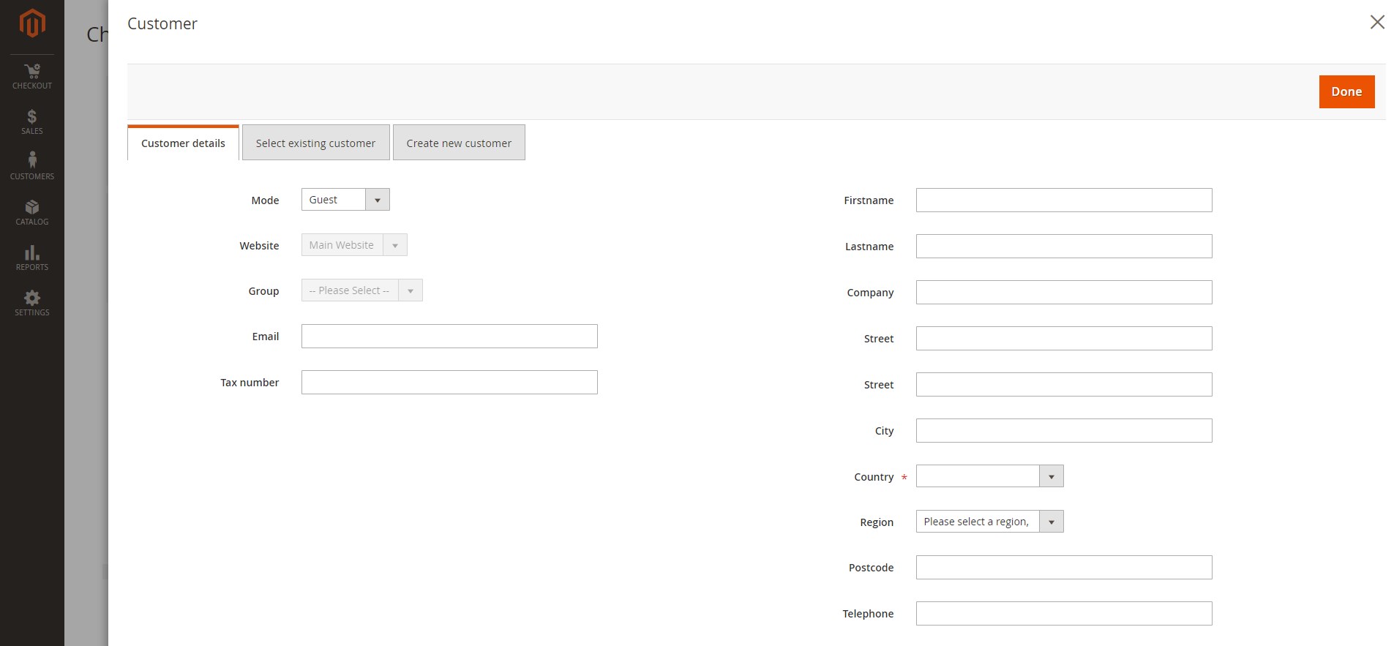
Task: Click the Customer panel title text
Action: (x=162, y=23)
